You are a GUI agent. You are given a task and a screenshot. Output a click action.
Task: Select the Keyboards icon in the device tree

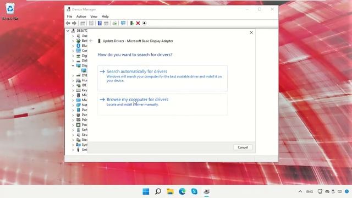click(78, 90)
